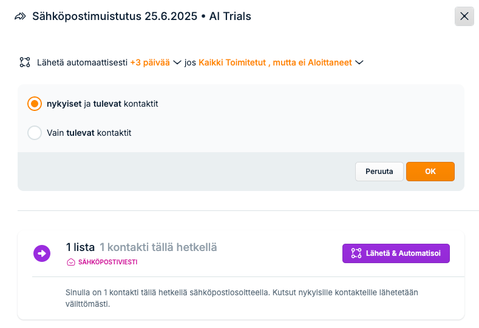The image size is (479, 328).
Task: Expand the chevron next to +3 päivää
Action: [x=177, y=62]
